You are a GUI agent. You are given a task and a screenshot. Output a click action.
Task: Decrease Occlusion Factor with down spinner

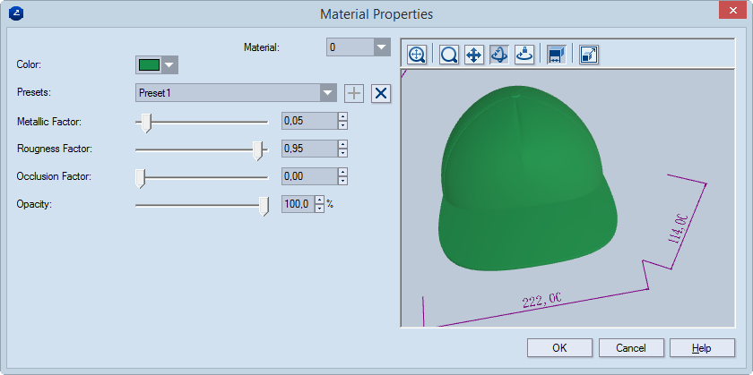[342, 181]
